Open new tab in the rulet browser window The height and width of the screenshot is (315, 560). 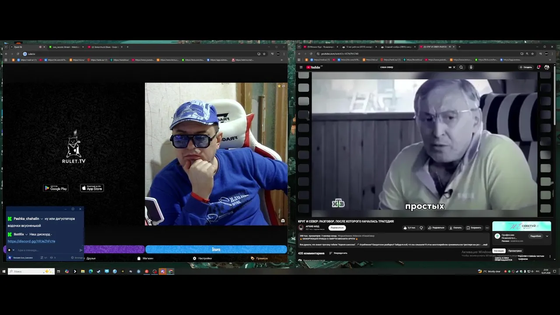point(128,47)
